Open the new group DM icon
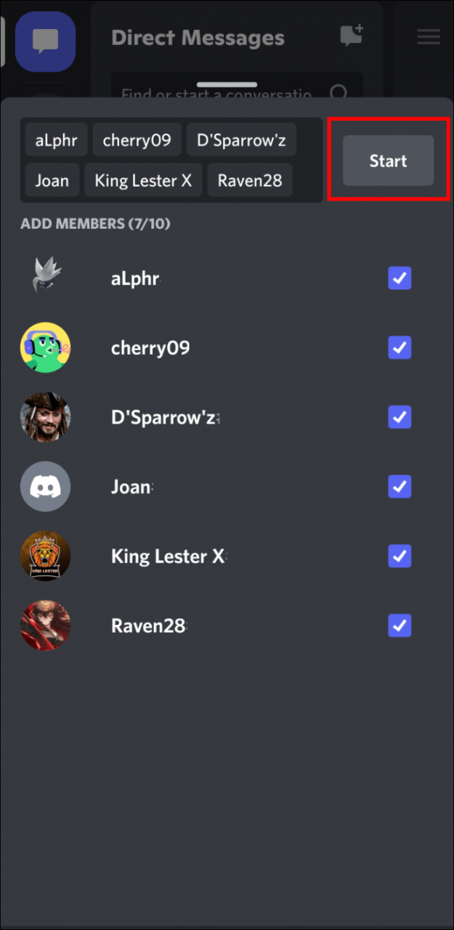Screen dimensions: 454x930 click(352, 36)
